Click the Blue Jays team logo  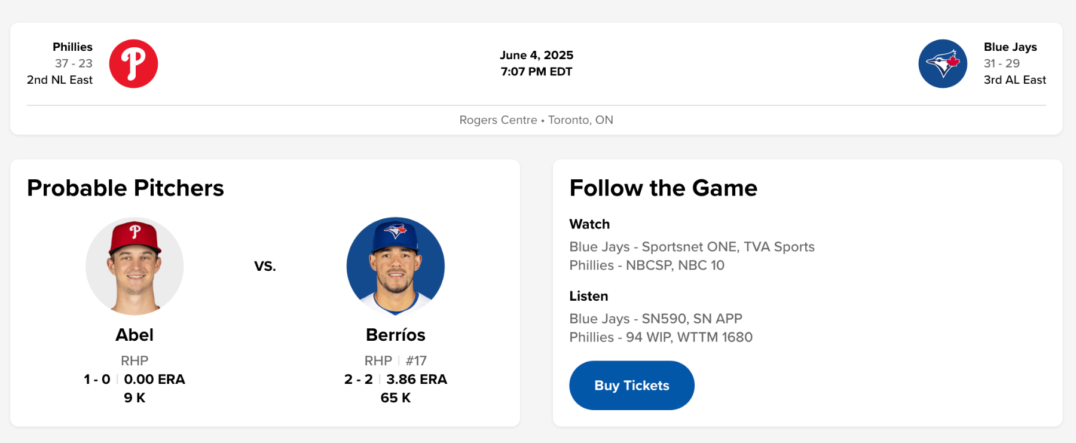(x=943, y=64)
